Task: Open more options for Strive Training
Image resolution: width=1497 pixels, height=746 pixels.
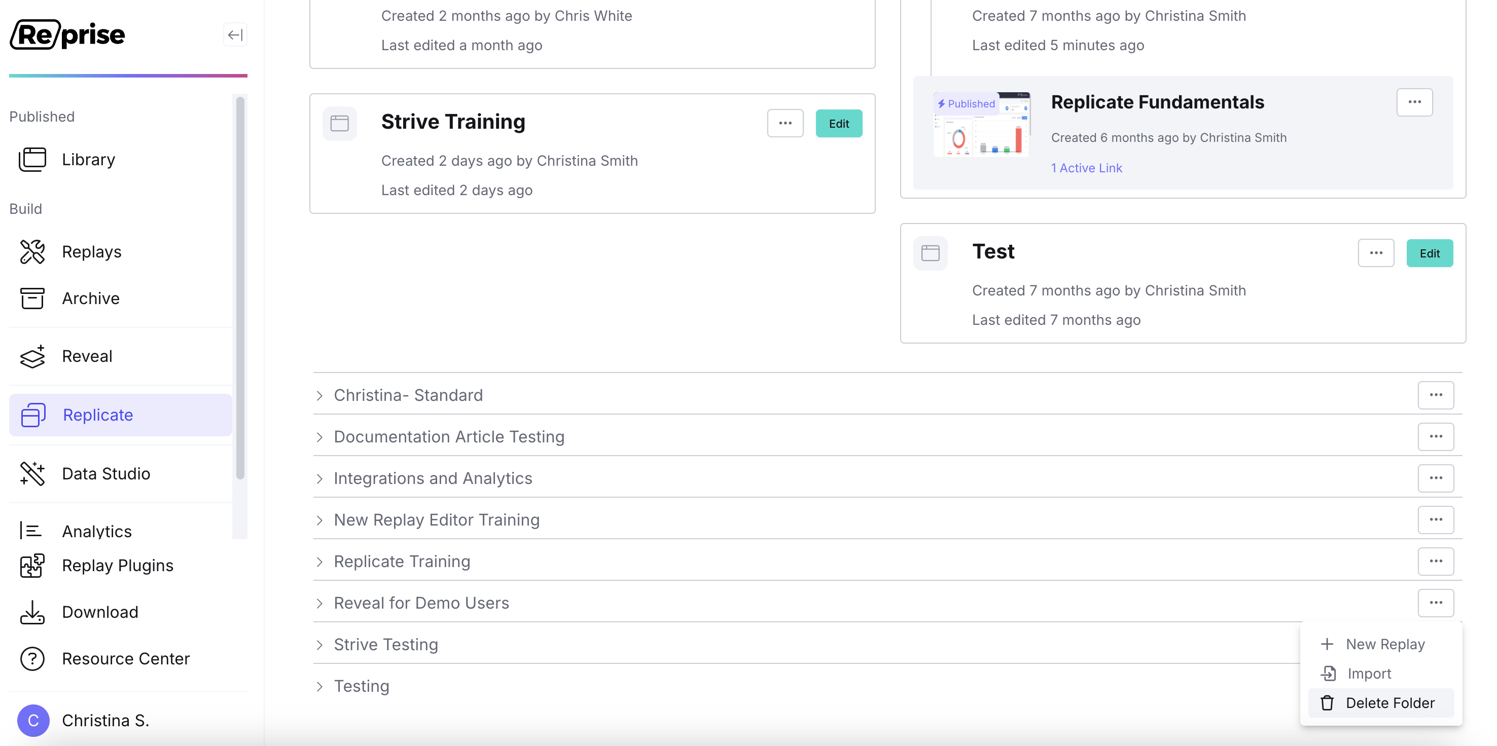Action: 785,123
